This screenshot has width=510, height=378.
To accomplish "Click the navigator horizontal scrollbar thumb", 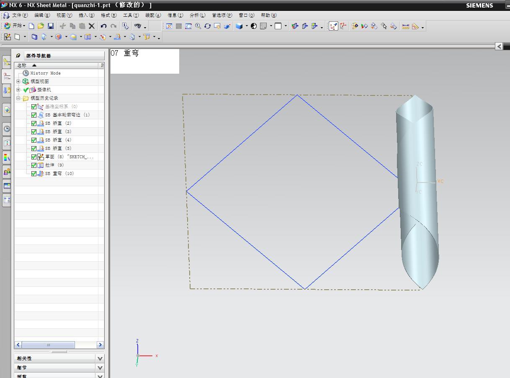I will click(48, 345).
